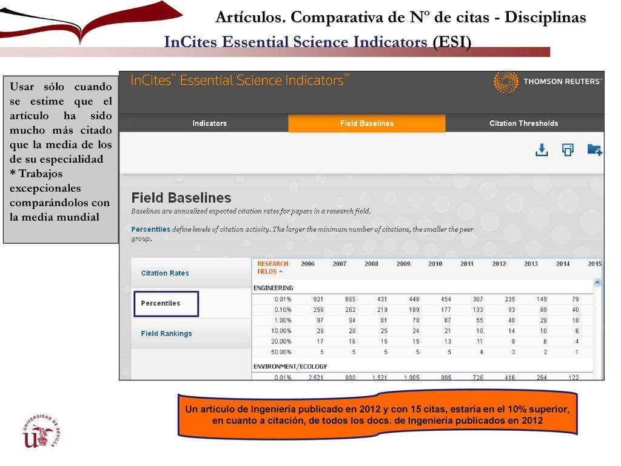
Task: Click the 2007 column header
Action: tap(340, 264)
